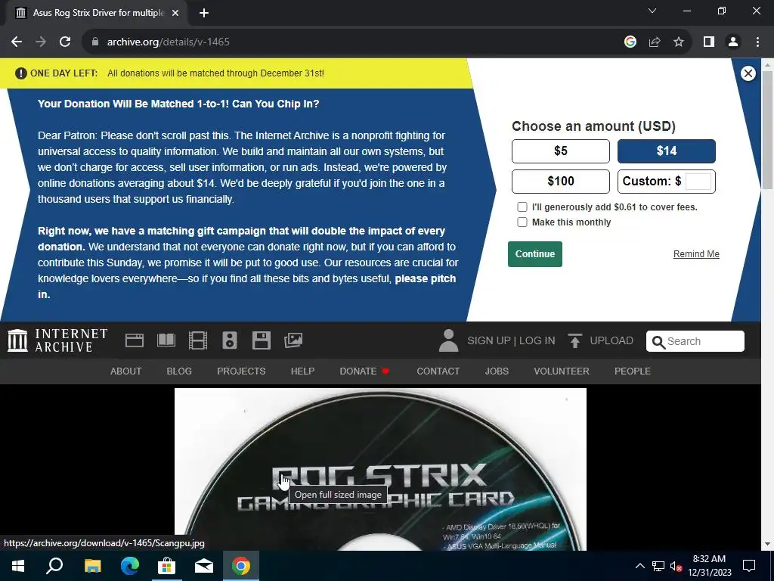The width and height of the screenshot is (774, 581).
Task: Click LOG IN link
Action: point(537,340)
